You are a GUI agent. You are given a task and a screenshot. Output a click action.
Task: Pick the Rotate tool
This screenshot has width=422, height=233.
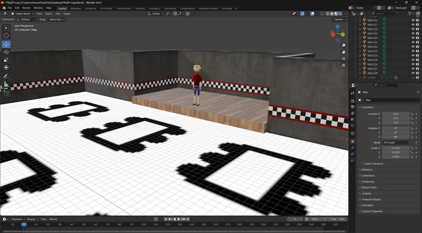pyautogui.click(x=6, y=52)
